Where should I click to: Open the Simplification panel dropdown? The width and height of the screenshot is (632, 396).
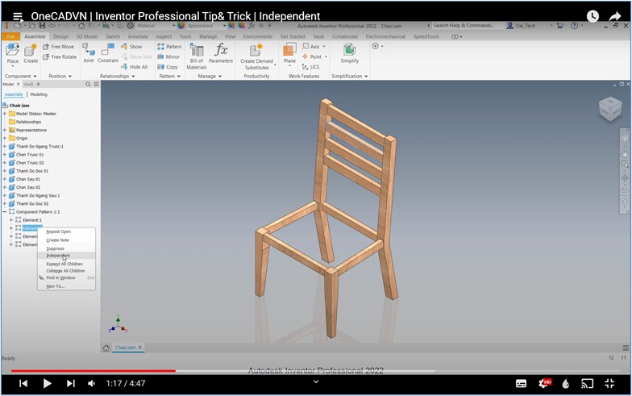click(350, 76)
